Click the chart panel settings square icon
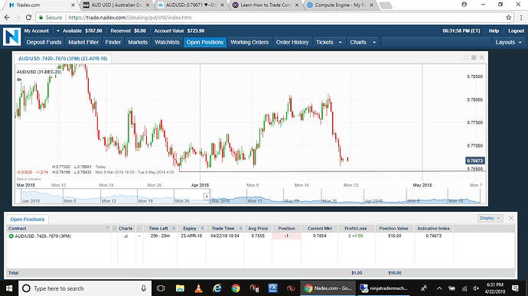The width and height of the screenshot is (528, 296). click(474, 57)
